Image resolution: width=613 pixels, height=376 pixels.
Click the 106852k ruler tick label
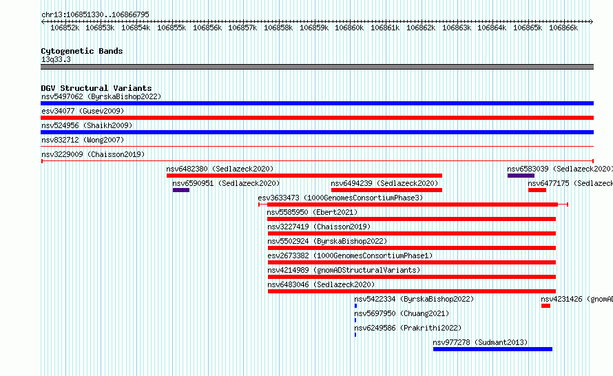click(x=65, y=28)
